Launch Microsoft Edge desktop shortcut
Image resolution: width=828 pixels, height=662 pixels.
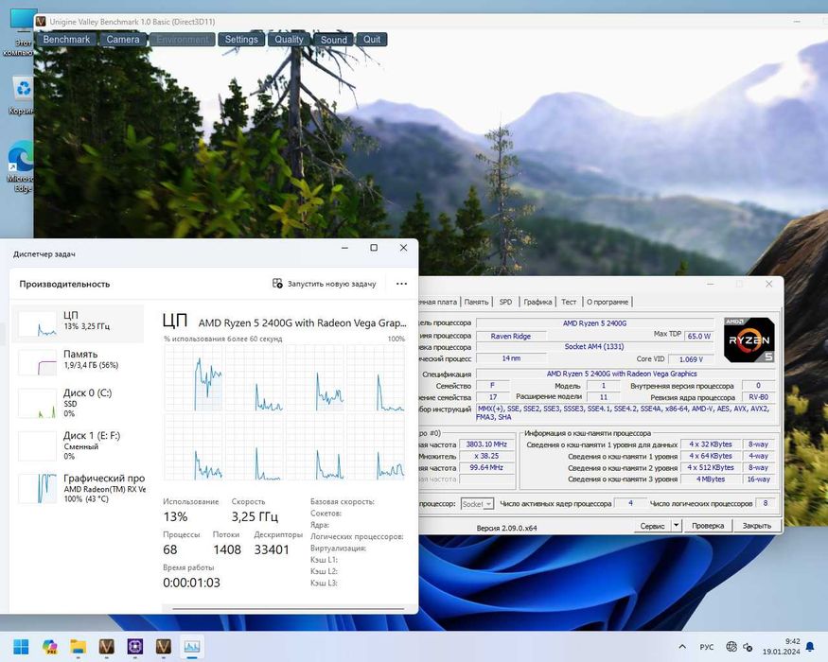click(x=20, y=166)
